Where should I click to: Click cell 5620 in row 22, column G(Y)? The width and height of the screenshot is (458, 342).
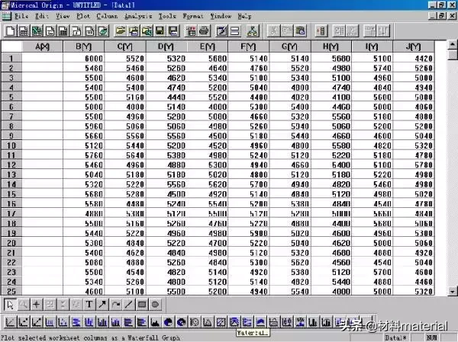pos(290,262)
